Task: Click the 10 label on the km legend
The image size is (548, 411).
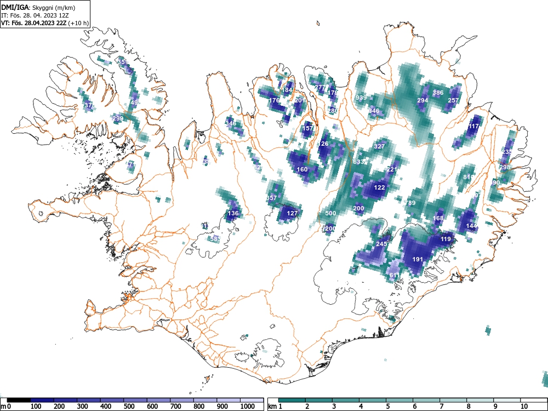Action: (524, 407)
